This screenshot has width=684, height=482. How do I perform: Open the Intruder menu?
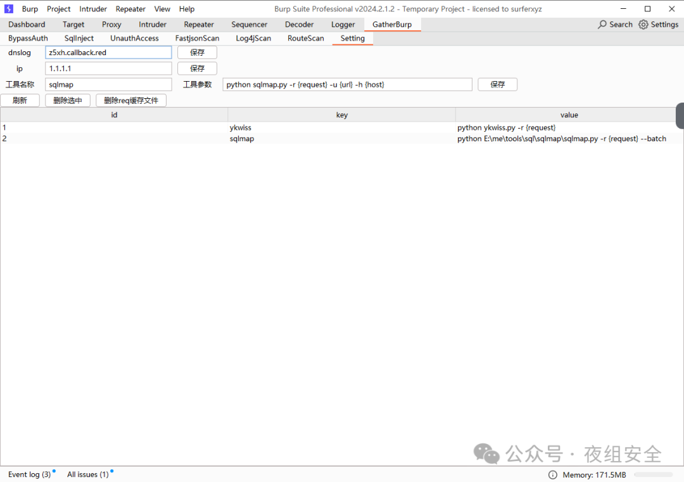[93, 9]
